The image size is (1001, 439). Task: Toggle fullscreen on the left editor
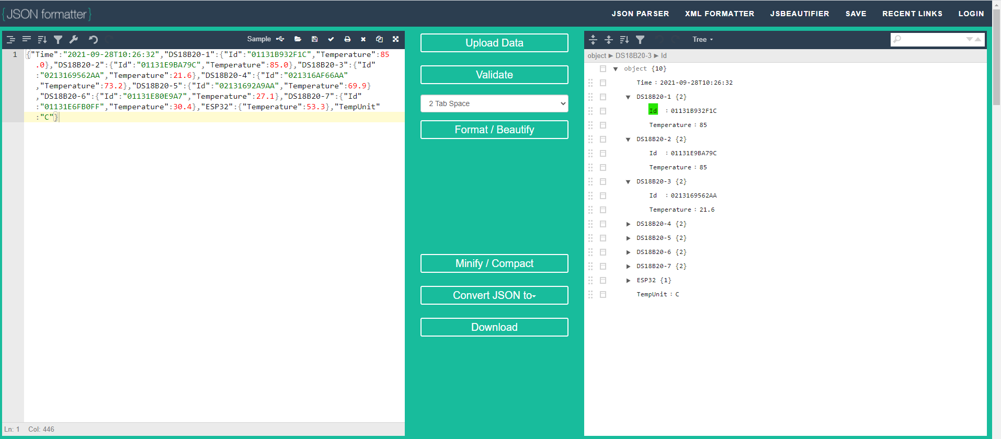[395, 39]
